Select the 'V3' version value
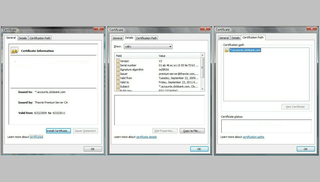The image size is (320, 182). click(x=161, y=61)
